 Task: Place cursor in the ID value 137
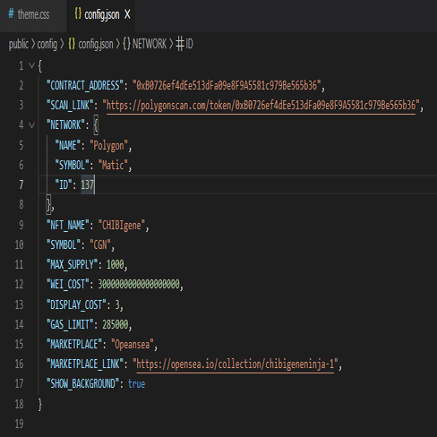[87, 184]
